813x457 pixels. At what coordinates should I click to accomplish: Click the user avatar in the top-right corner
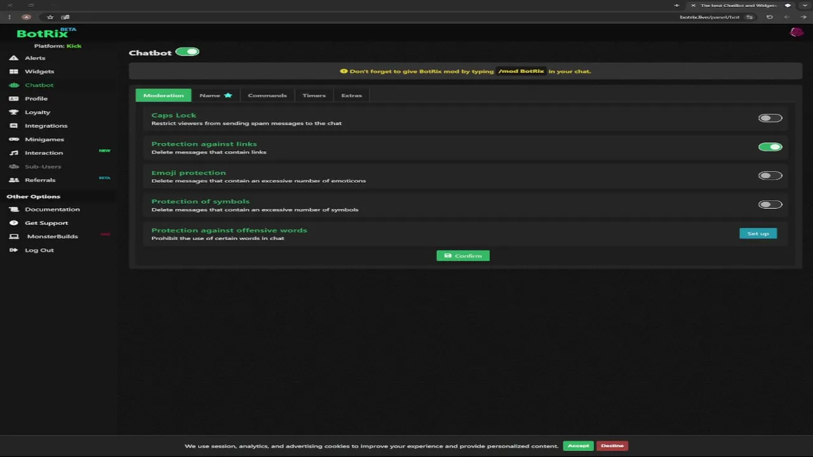796,32
